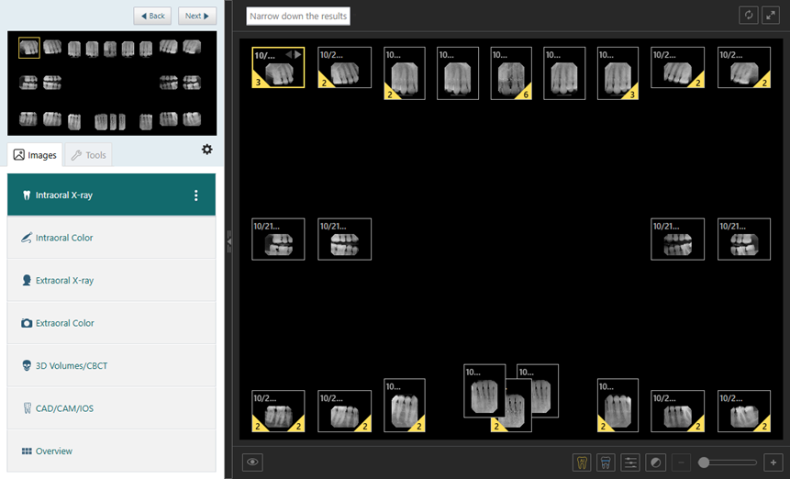
Task: Switch to the Tools tab
Action: point(88,155)
